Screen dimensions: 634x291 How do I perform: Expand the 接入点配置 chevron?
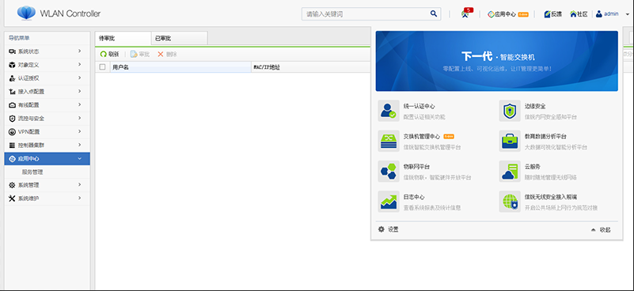click(x=80, y=92)
